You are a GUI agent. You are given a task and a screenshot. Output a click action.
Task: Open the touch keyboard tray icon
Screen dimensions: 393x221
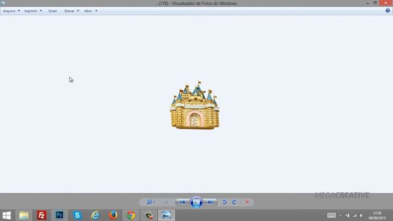click(332, 215)
